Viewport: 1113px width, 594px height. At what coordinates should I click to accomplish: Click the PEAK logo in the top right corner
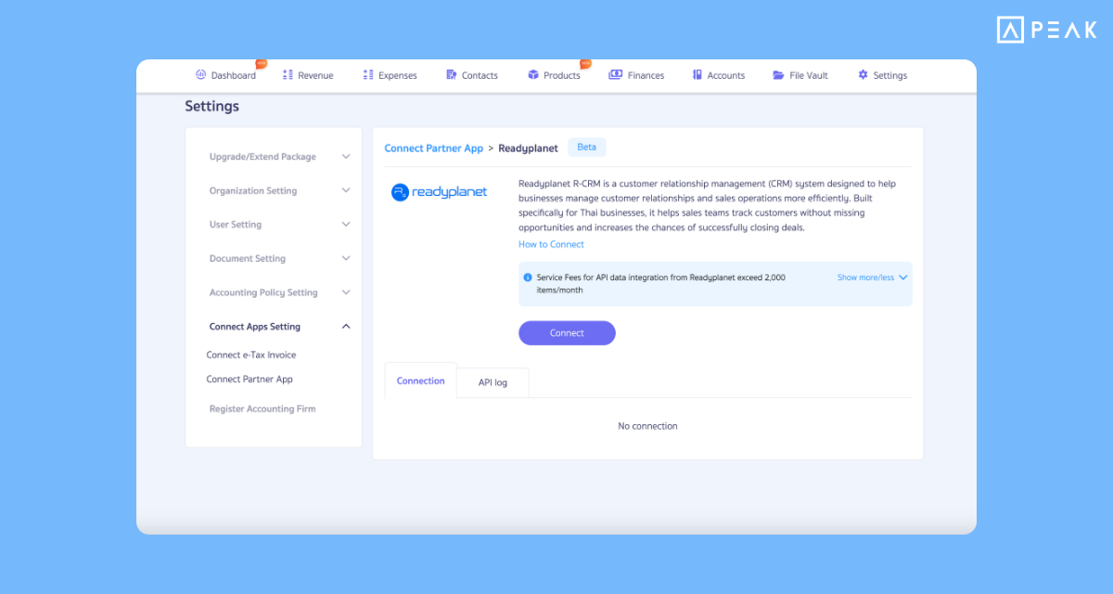1046,29
